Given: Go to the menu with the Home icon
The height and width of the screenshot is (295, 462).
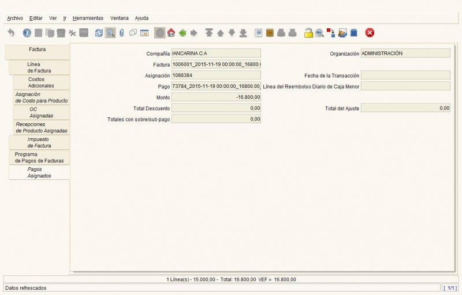Looking at the screenshot, I should tap(171, 33).
